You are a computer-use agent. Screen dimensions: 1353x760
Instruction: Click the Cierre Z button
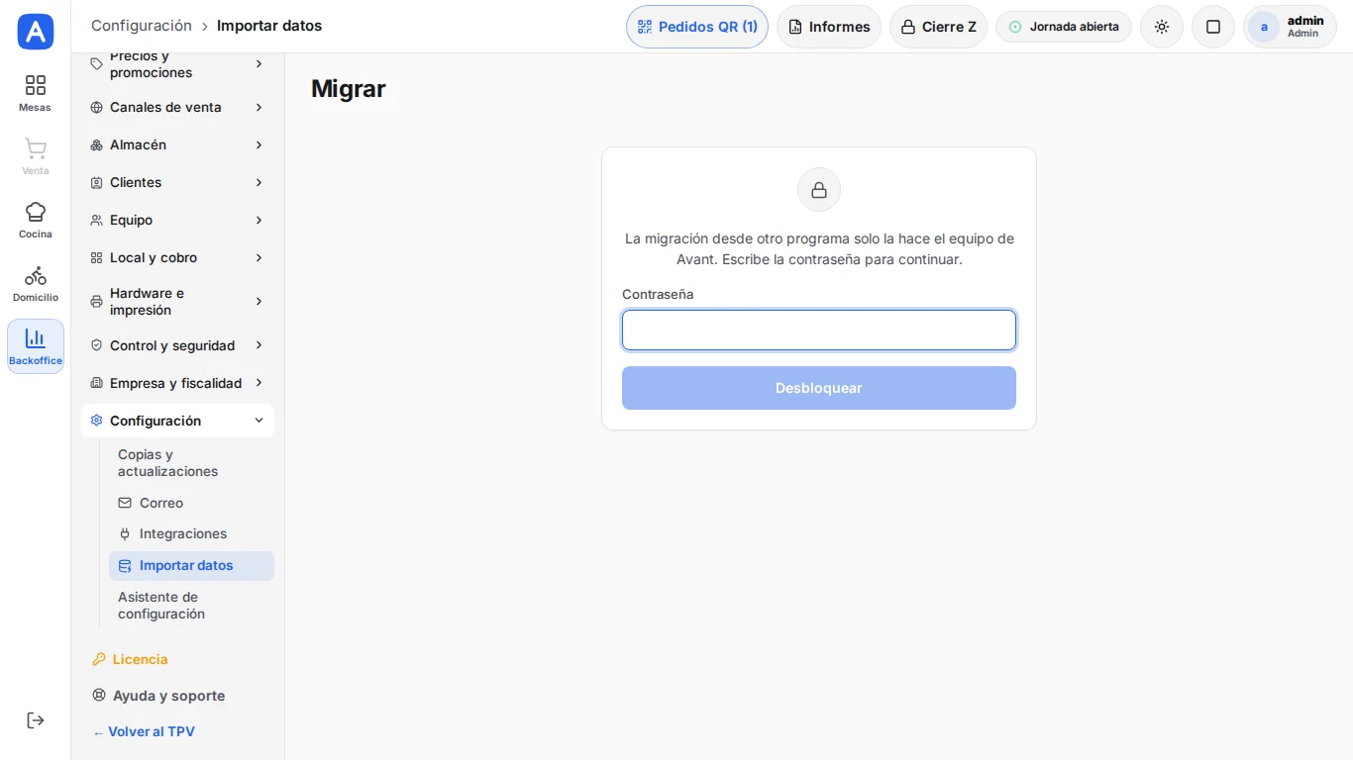point(938,27)
